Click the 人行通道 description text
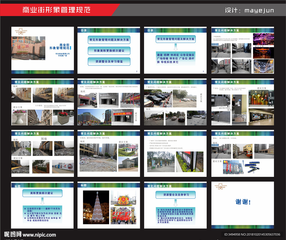This screenshot has height=240, width=286. [51, 106]
